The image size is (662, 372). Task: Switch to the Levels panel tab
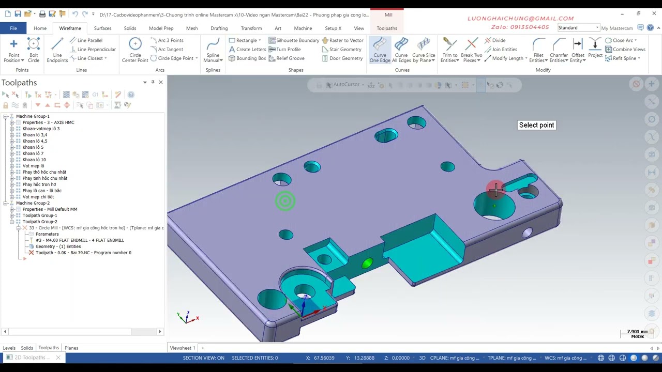9,348
